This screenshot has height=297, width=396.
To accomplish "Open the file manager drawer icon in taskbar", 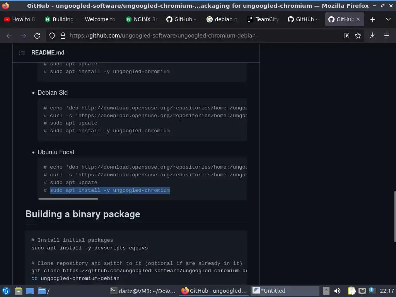I will pos(19,291).
